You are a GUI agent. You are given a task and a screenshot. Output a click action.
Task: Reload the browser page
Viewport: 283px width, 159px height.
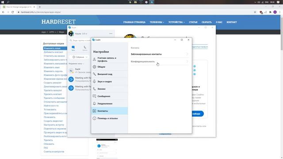pyautogui.click(x=13, y=12)
